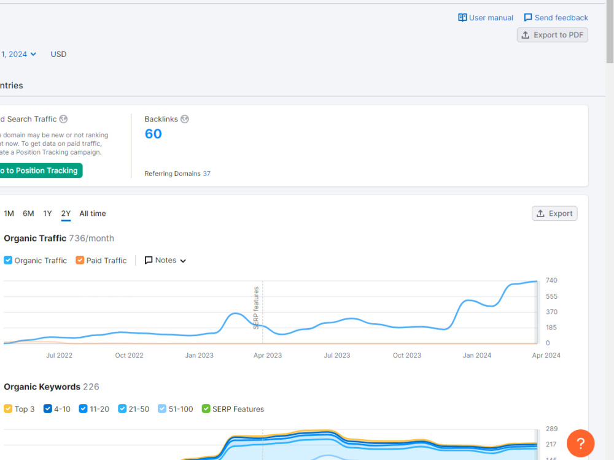The width and height of the screenshot is (614, 460).
Task: Click the Jan 2024 axis label
Action: [476, 355]
